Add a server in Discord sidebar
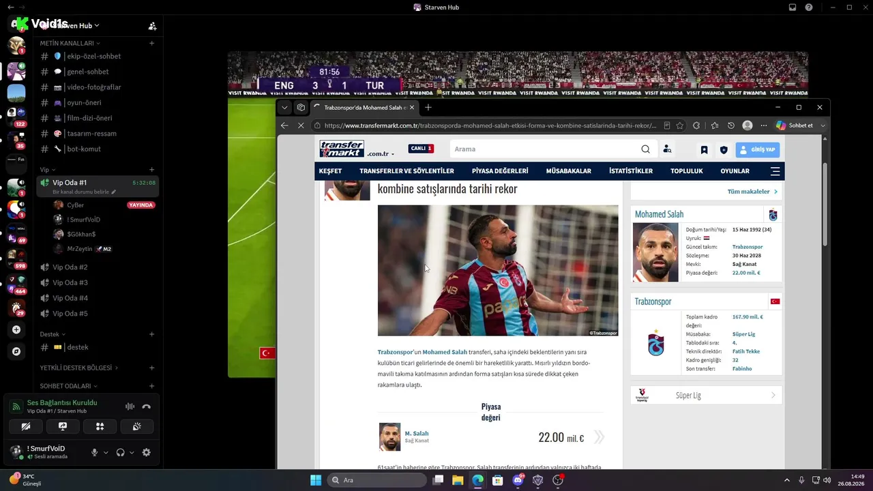Viewport: 873px width, 491px height. point(16,330)
